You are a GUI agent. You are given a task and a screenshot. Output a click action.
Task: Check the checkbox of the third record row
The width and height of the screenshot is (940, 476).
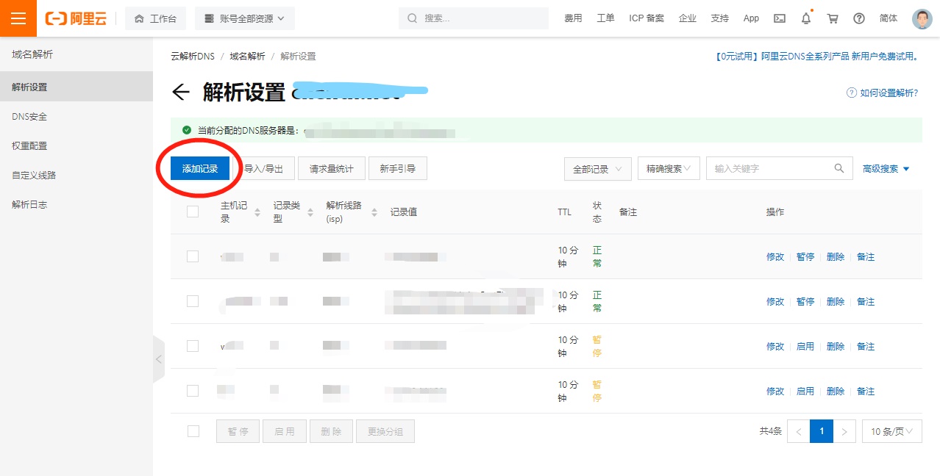[192, 345]
